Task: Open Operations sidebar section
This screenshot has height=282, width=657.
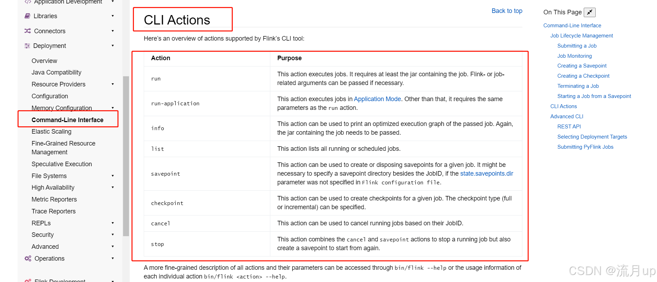Action: pyautogui.click(x=49, y=259)
